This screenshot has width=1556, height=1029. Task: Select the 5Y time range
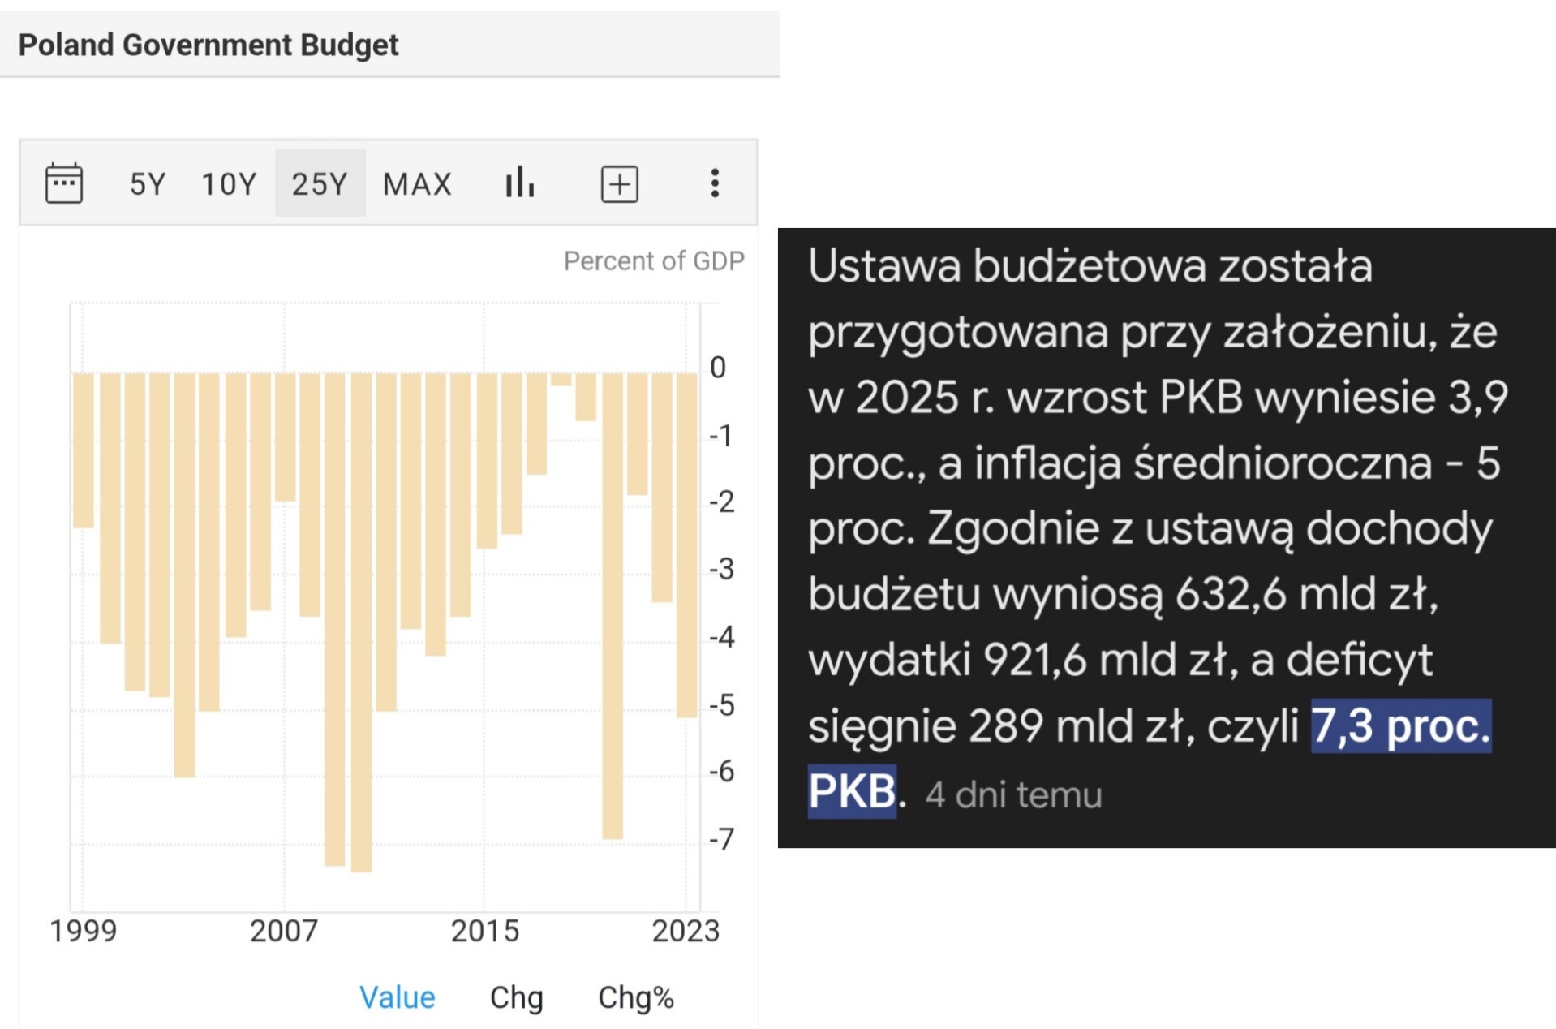tap(148, 184)
